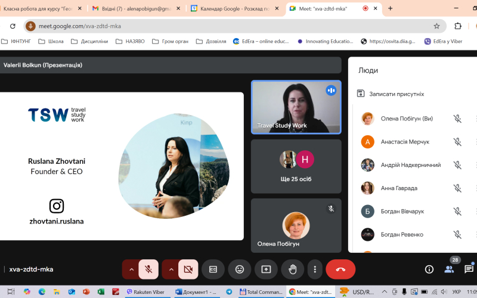Click Task View icon in taskbar
The height and width of the screenshot is (298, 477).
(11, 292)
